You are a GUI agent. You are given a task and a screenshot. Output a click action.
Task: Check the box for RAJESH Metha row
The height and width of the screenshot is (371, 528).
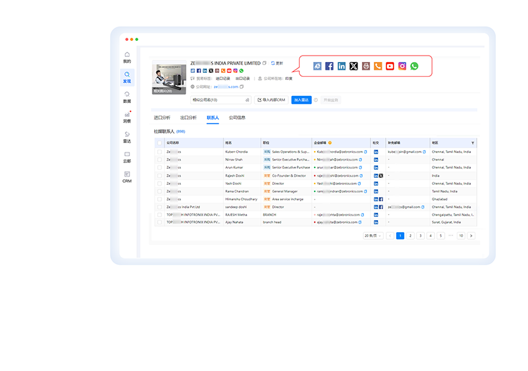tap(160, 214)
